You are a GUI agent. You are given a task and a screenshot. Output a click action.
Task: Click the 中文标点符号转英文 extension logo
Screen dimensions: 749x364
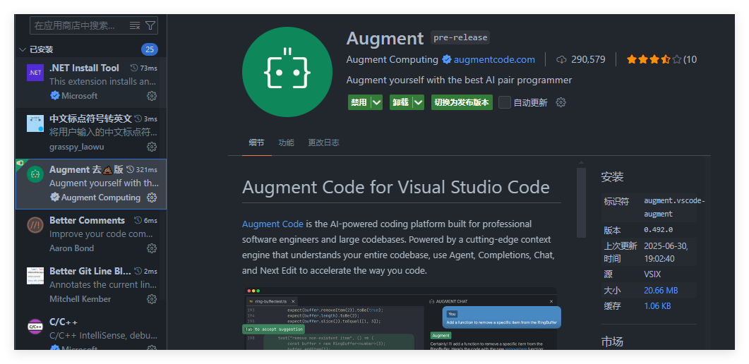[35, 123]
